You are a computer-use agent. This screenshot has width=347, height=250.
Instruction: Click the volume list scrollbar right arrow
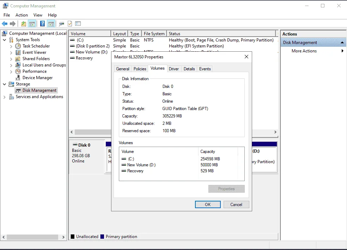click(x=275, y=132)
